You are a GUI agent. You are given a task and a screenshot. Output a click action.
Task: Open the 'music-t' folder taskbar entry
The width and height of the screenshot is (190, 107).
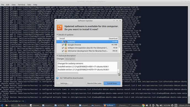[x=48, y=105]
